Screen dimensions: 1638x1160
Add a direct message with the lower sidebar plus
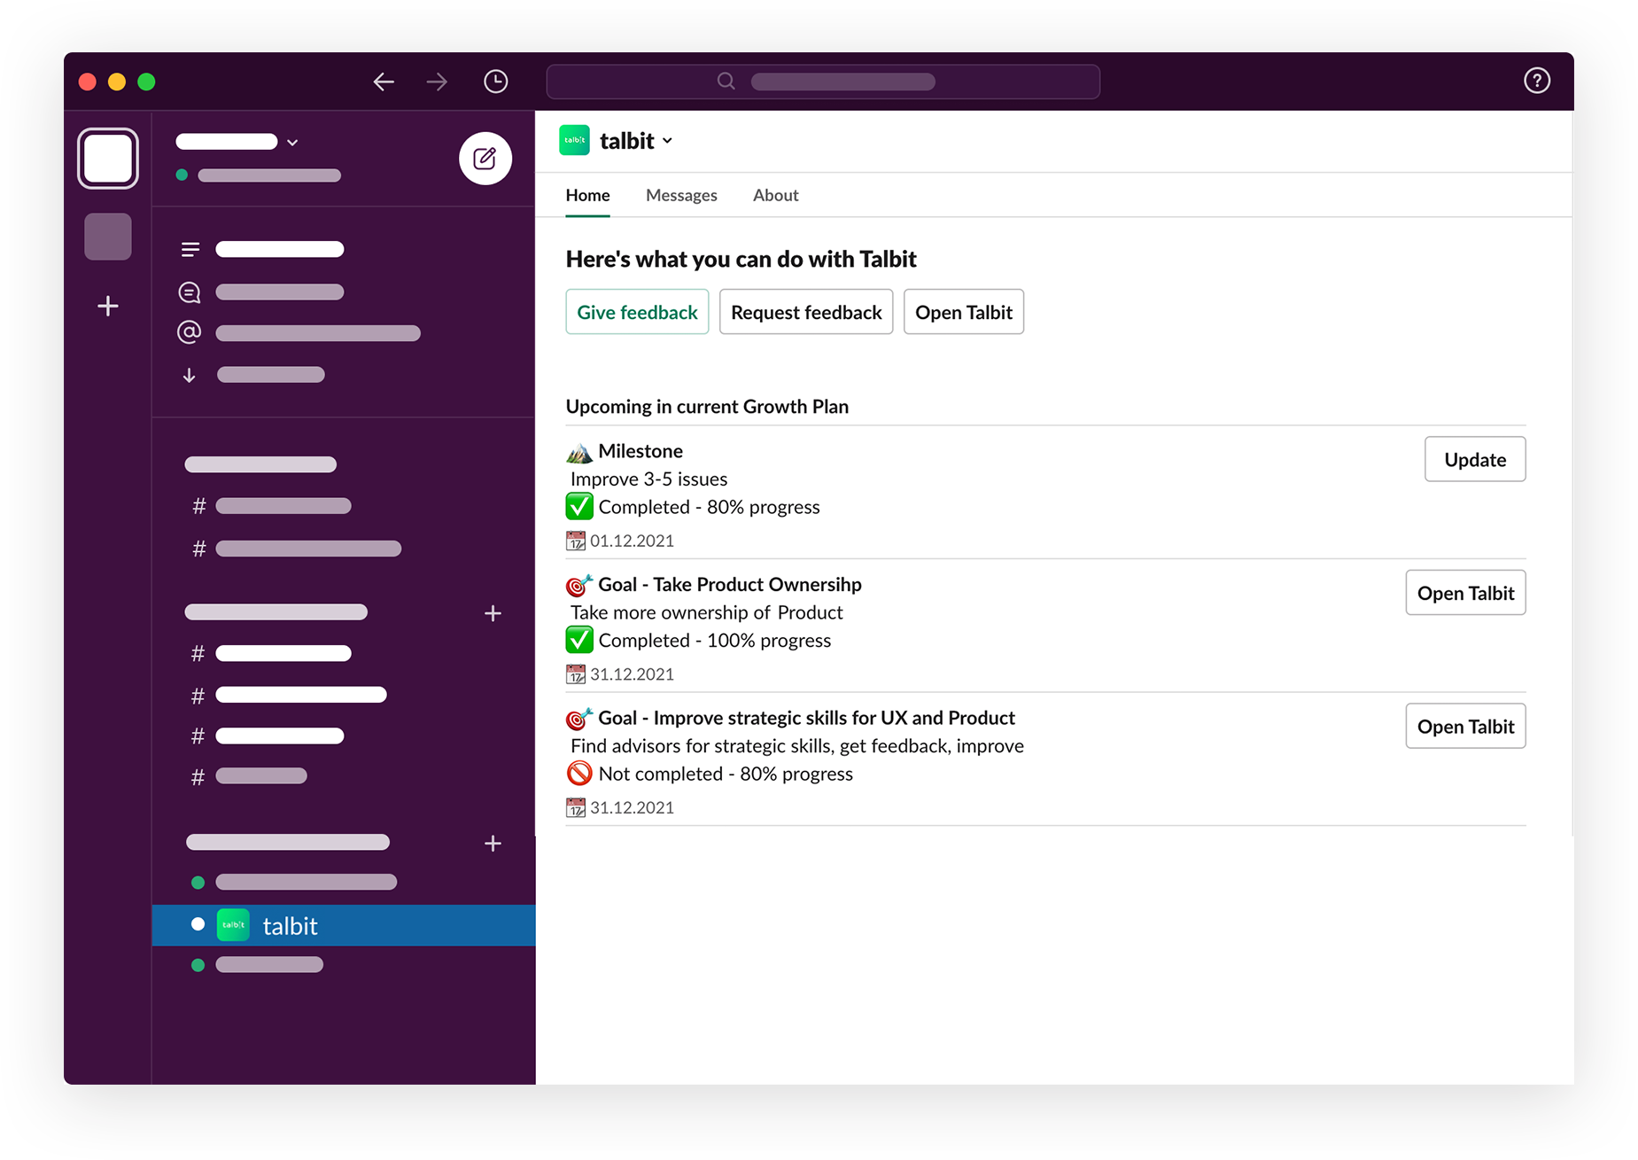[493, 844]
